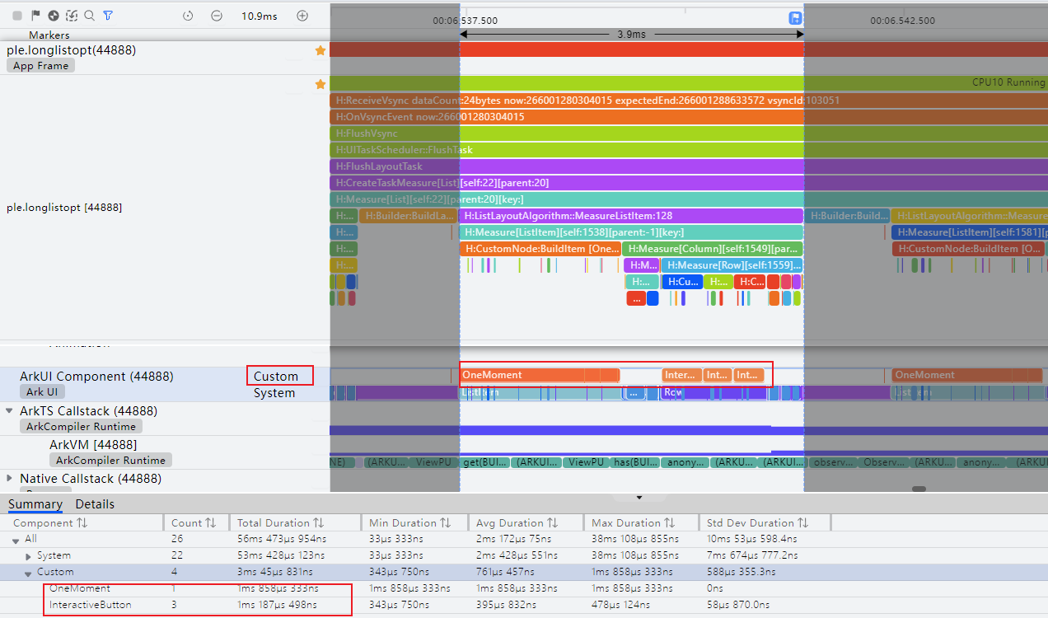The image size is (1048, 618).
Task: Select the H:OnVsyncEvent trace slice
Action: pos(689,117)
